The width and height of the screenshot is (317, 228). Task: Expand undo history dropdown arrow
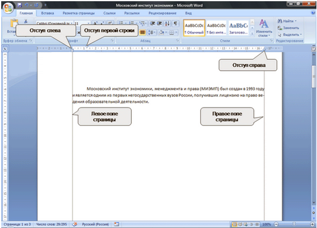point(31,5)
